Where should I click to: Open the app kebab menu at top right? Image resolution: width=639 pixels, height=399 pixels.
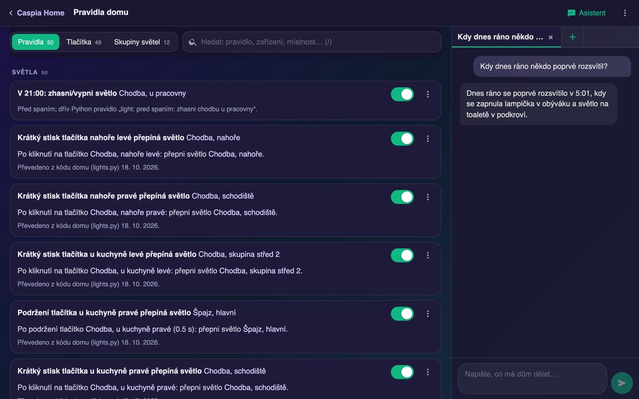pos(625,13)
